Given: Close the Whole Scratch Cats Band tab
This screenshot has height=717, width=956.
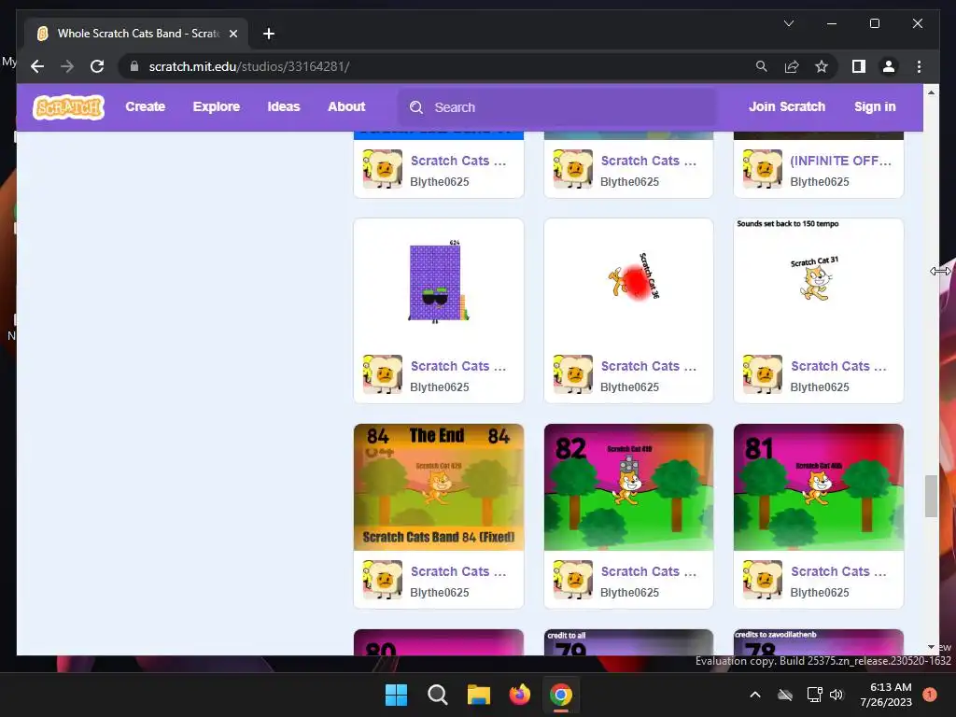Looking at the screenshot, I should [232, 34].
